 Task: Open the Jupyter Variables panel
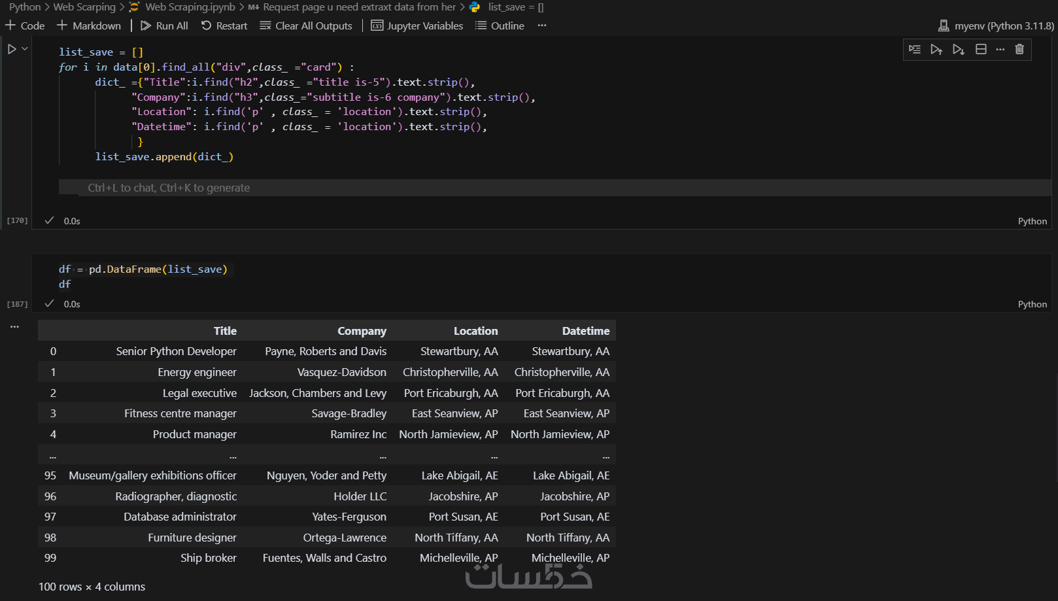click(x=417, y=26)
